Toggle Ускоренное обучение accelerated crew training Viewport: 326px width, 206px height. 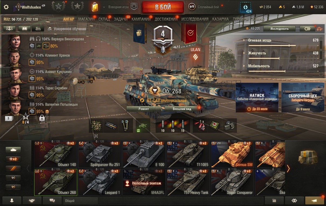pyautogui.click(x=67, y=29)
